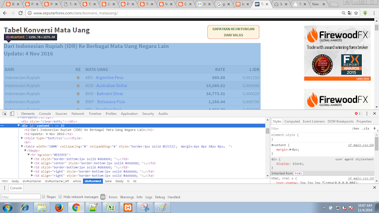
Task: Activate the inspect element picker icon
Action: coord(5,114)
